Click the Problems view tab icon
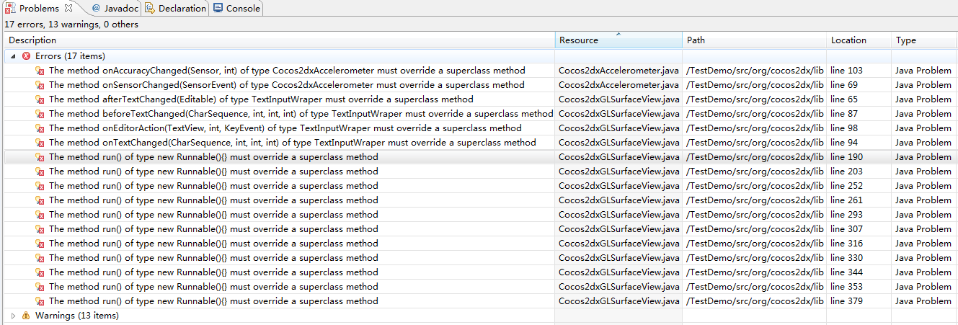The height and width of the screenshot is (325, 958). pos(11,8)
